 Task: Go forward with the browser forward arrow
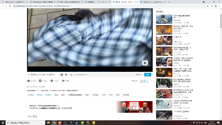[6, 6]
